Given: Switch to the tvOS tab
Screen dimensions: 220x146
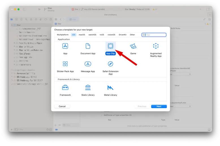Looking at the screenshot, I should [x=102, y=35].
